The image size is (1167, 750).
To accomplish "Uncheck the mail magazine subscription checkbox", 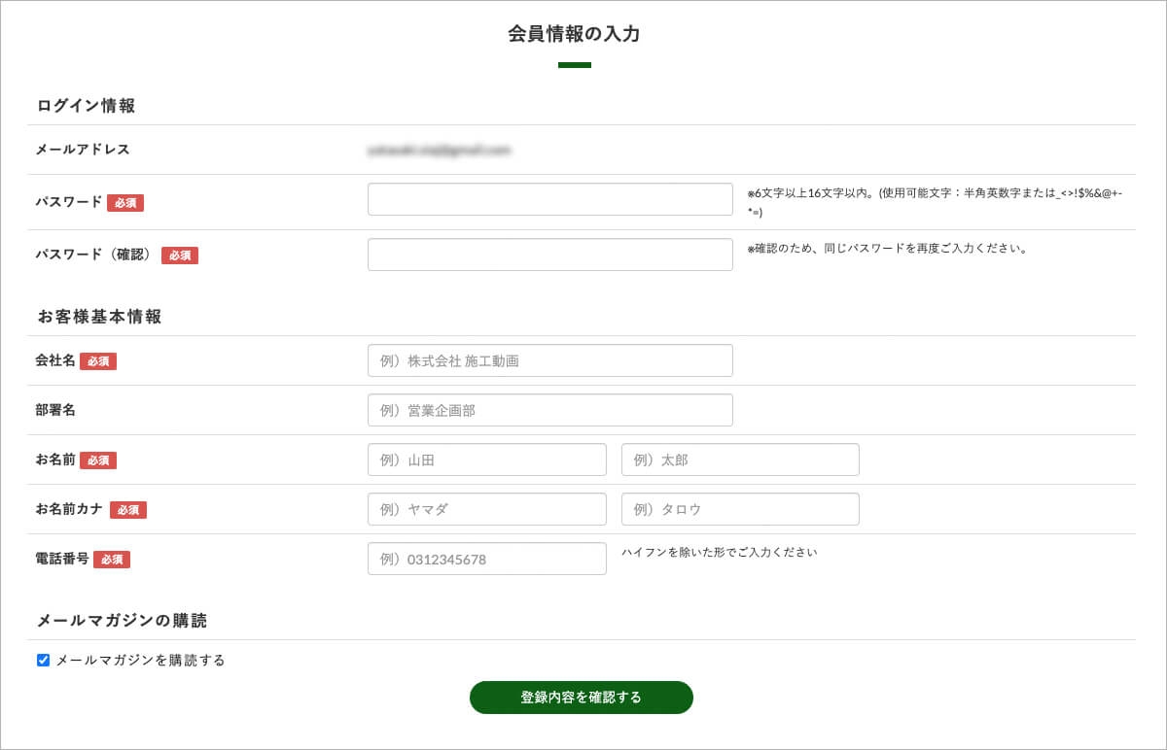I will point(43,661).
